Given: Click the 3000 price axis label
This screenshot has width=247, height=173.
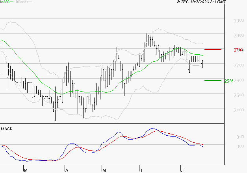Looking at the screenshot, I should click(239, 20).
